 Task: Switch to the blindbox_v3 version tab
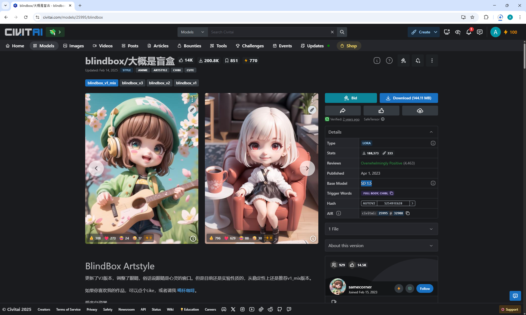click(132, 83)
